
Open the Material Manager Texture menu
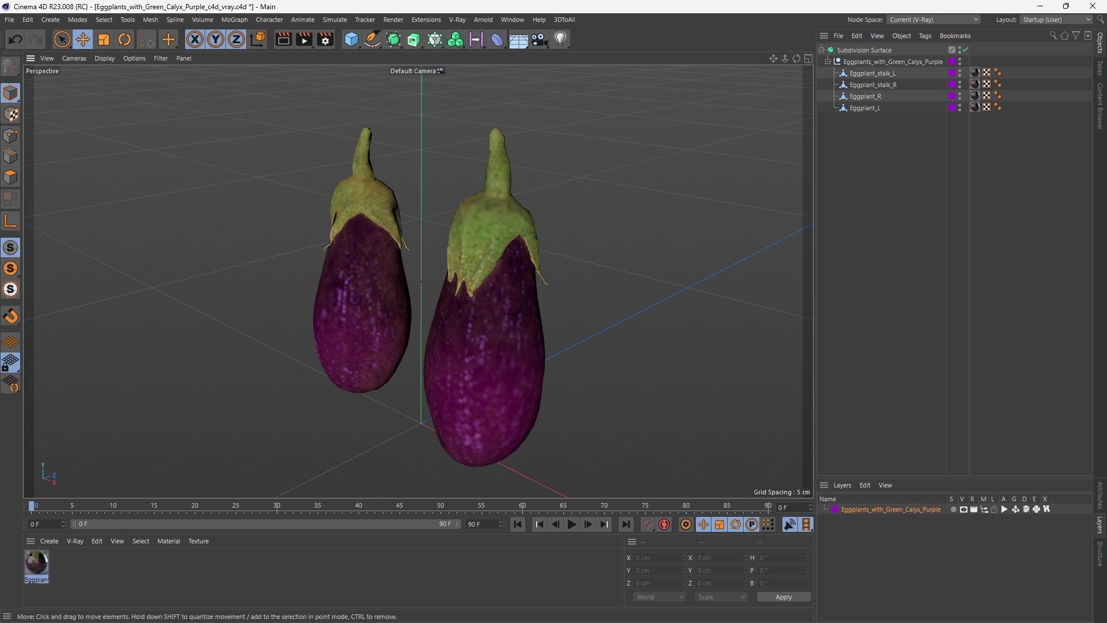point(198,541)
